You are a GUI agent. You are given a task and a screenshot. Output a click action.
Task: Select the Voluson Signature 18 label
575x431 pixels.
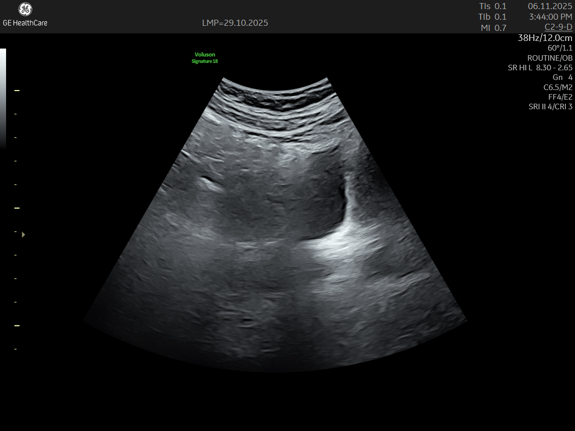(x=204, y=58)
